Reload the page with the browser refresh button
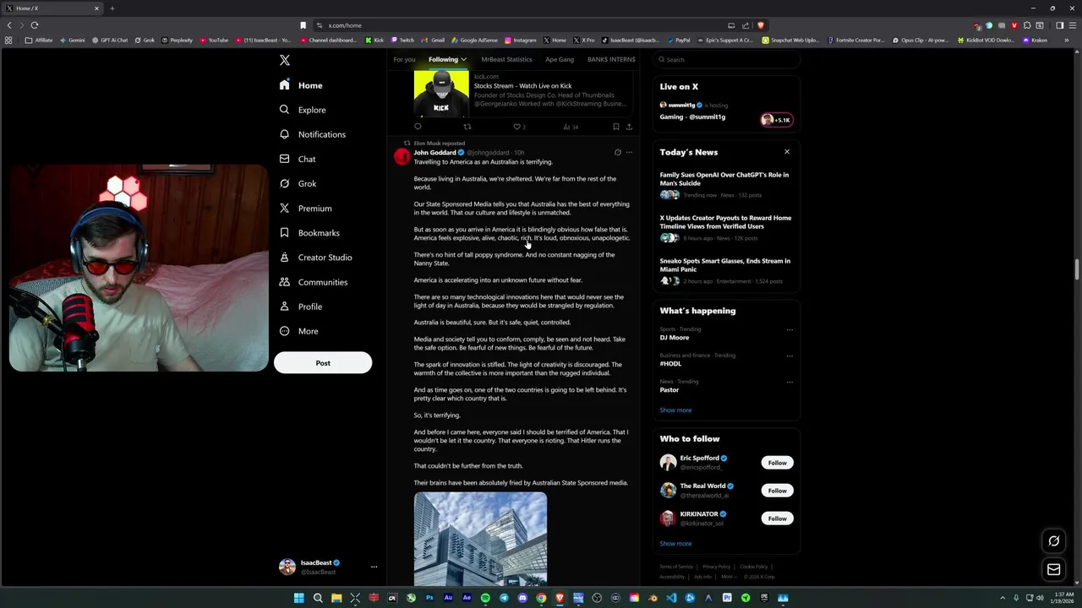1082x608 pixels. (x=35, y=25)
